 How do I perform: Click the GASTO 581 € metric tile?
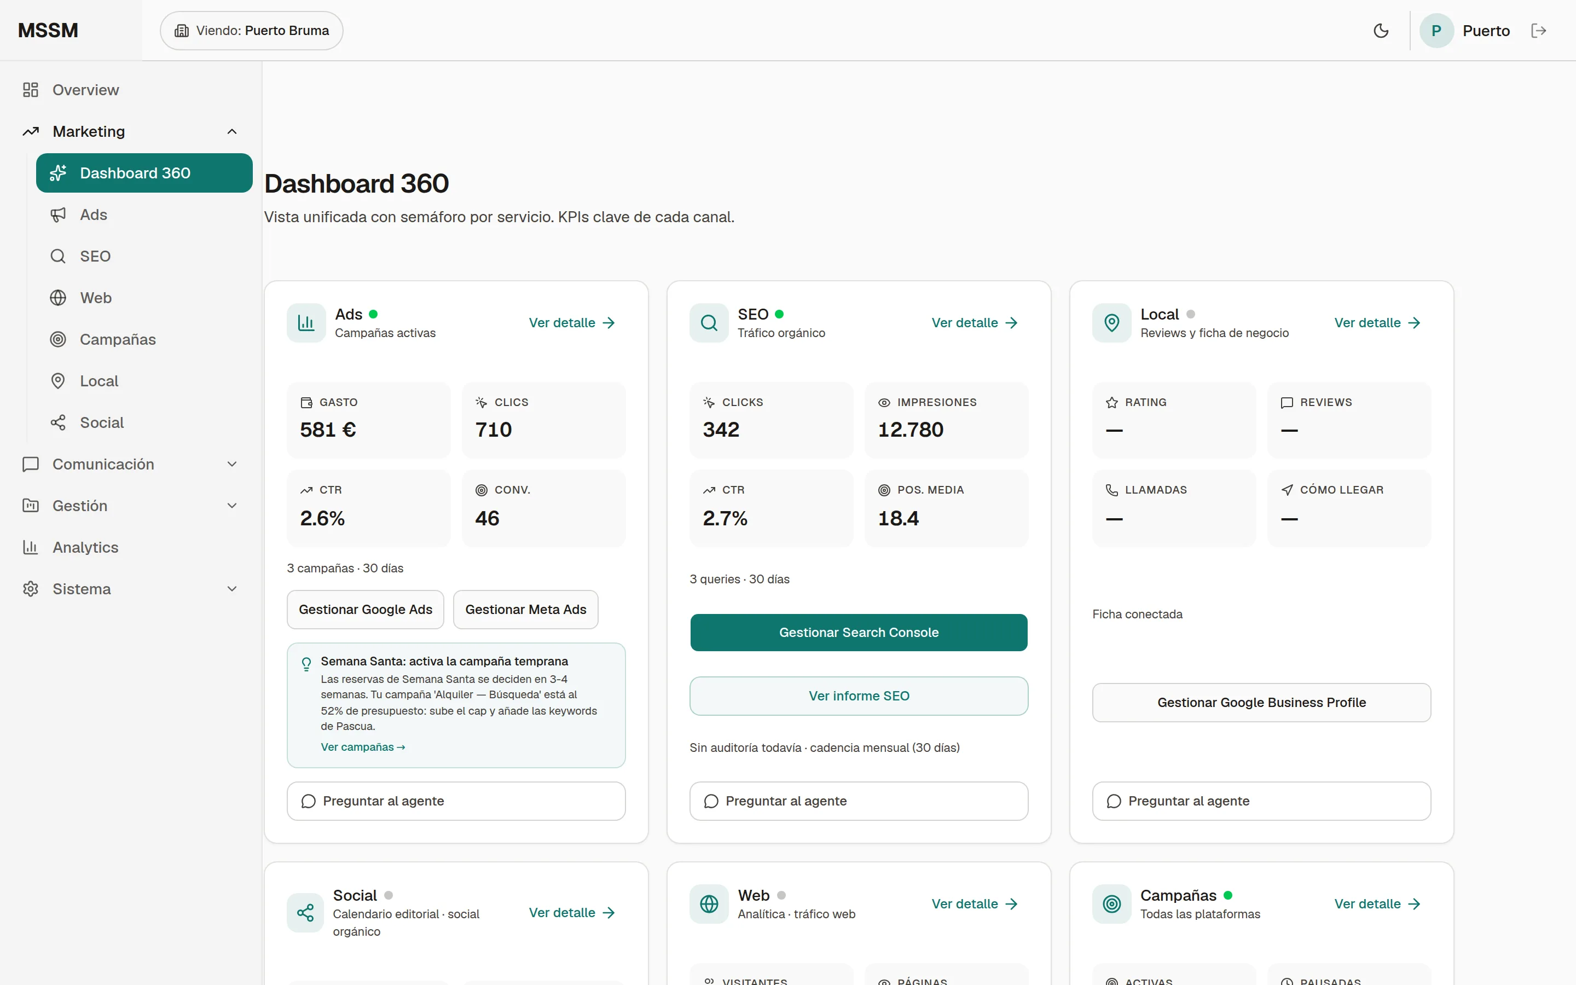369,420
